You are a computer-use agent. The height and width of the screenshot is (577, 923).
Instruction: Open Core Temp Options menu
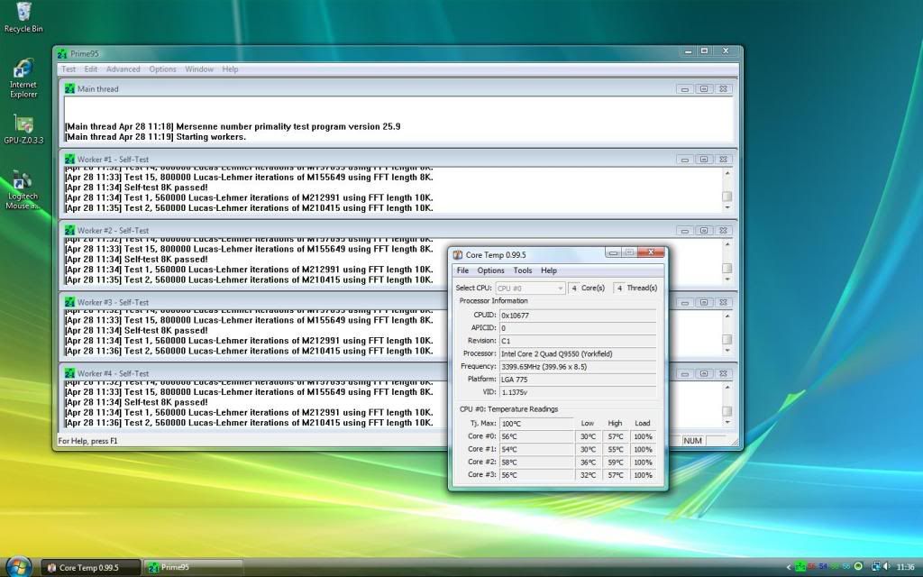tap(490, 270)
